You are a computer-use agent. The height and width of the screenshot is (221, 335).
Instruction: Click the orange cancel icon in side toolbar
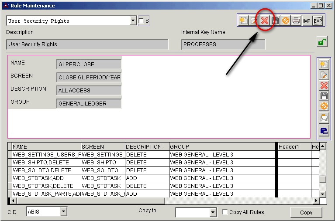point(324,106)
